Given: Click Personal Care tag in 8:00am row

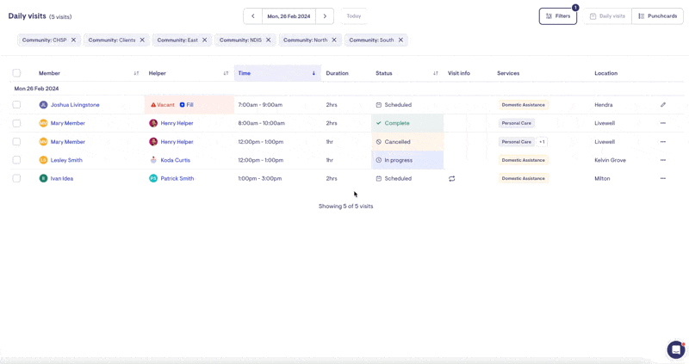Looking at the screenshot, I should click(x=516, y=123).
